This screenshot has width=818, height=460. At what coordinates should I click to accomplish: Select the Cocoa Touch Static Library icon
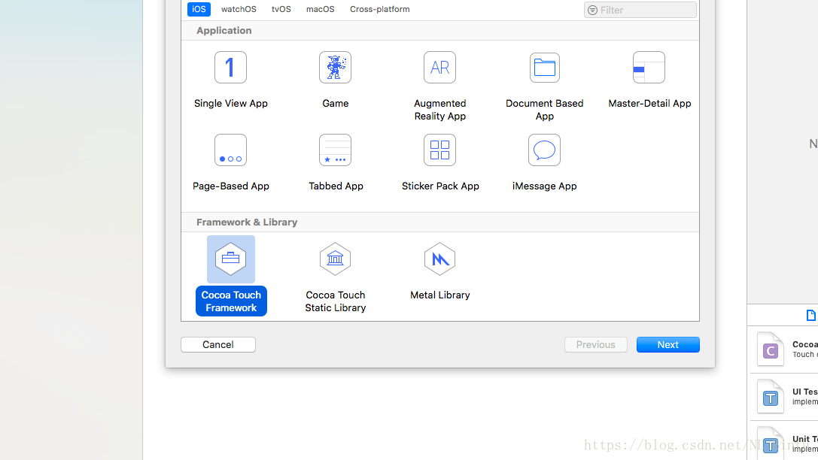pos(335,259)
